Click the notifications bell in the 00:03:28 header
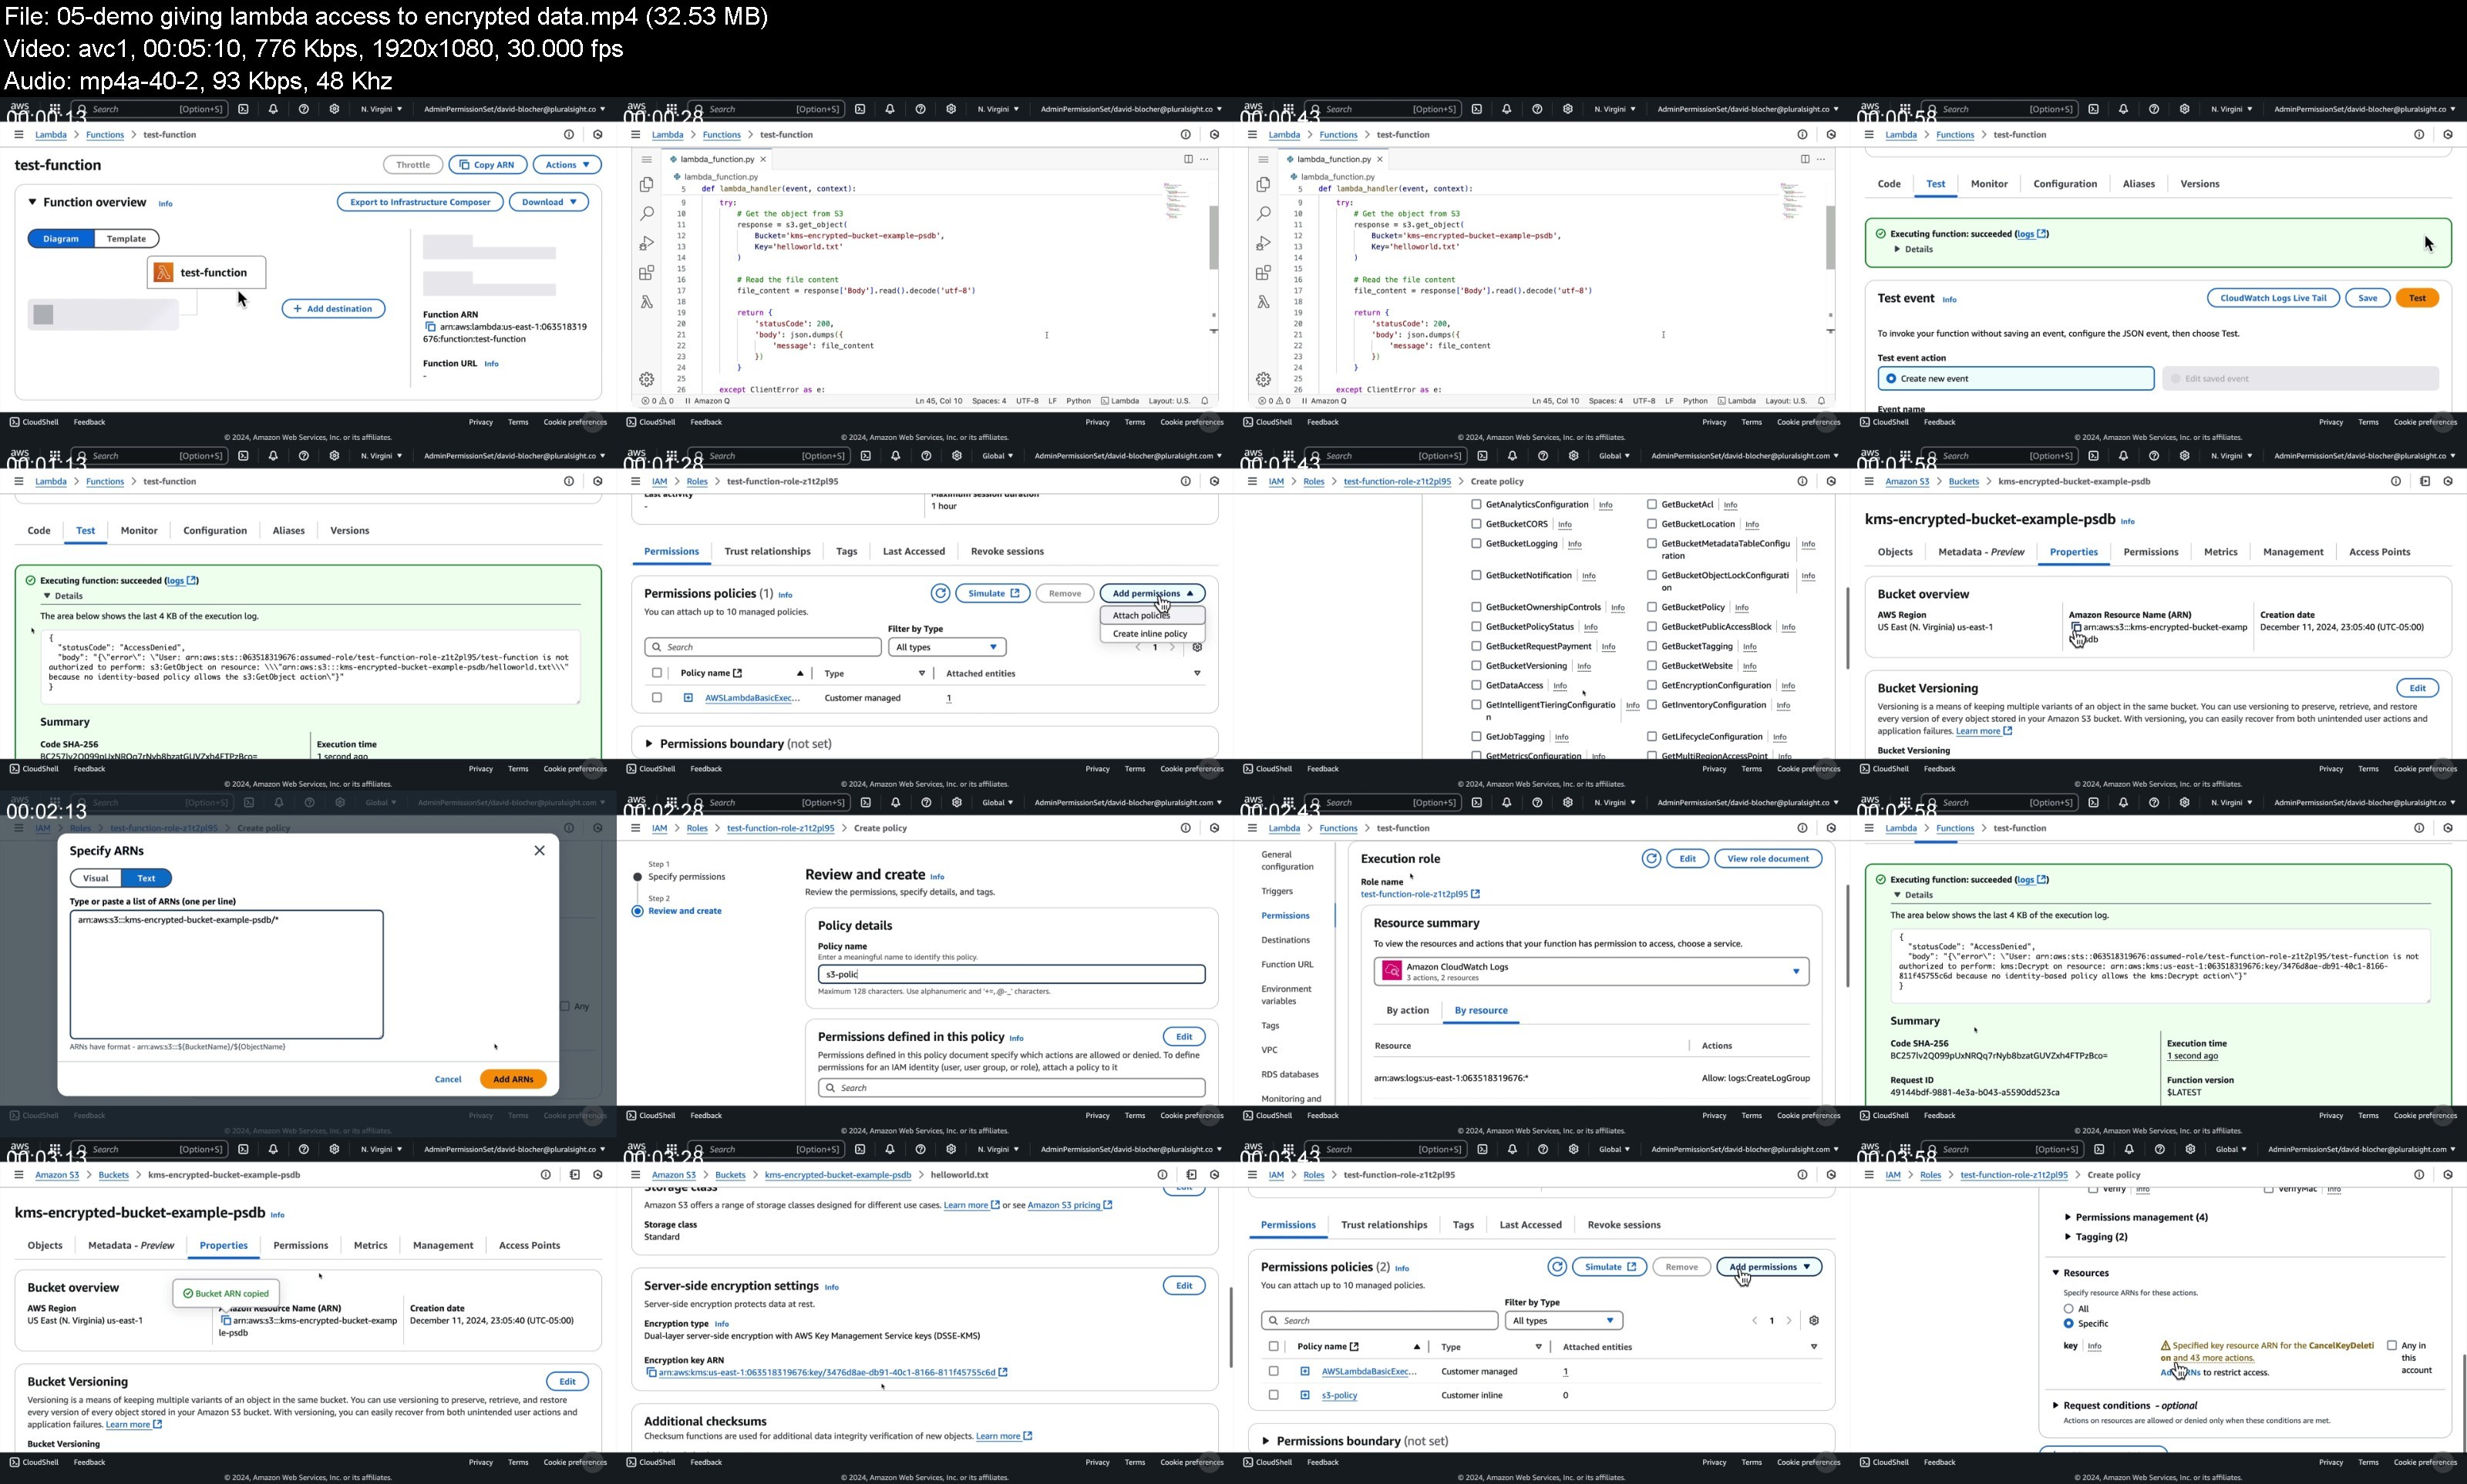This screenshot has height=1484, width=2467. (890, 1149)
